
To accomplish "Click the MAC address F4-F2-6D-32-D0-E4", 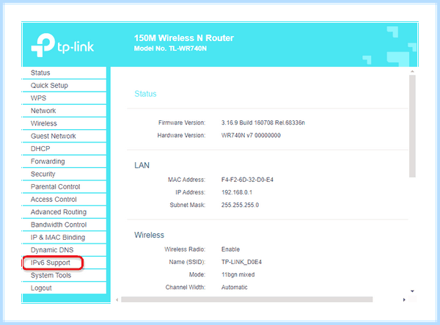I will pos(247,180).
